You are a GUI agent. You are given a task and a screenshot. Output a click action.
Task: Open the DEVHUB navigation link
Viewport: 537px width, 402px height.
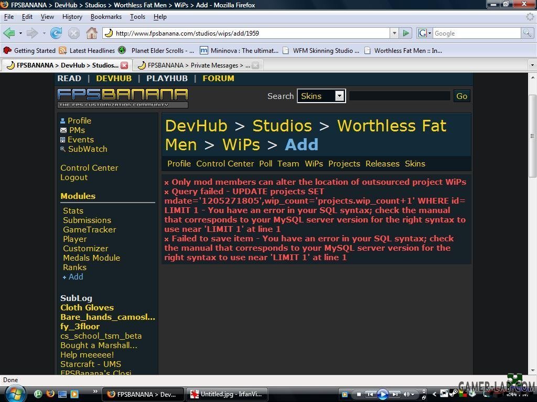click(114, 79)
